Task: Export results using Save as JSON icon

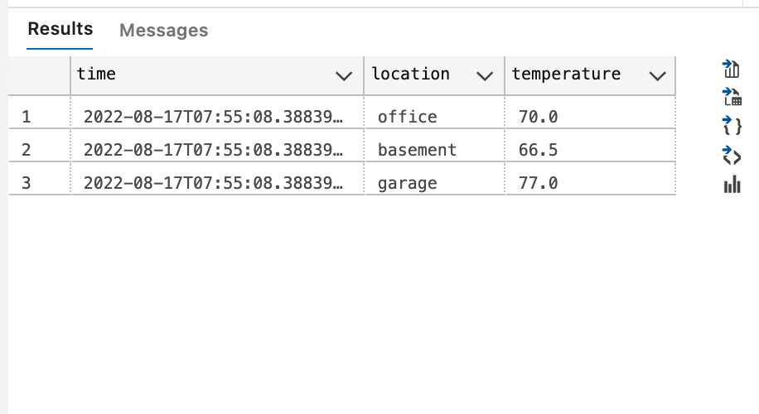Action: pos(732,126)
